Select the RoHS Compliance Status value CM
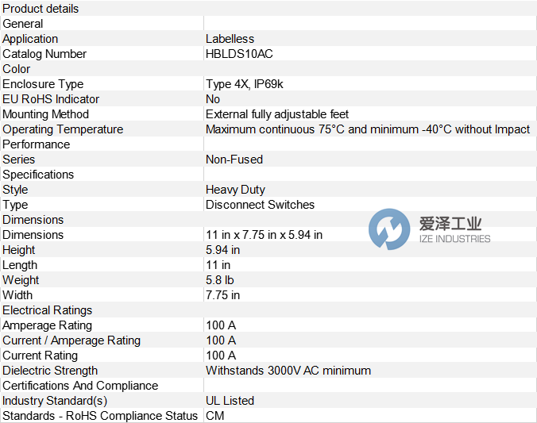 point(215,416)
